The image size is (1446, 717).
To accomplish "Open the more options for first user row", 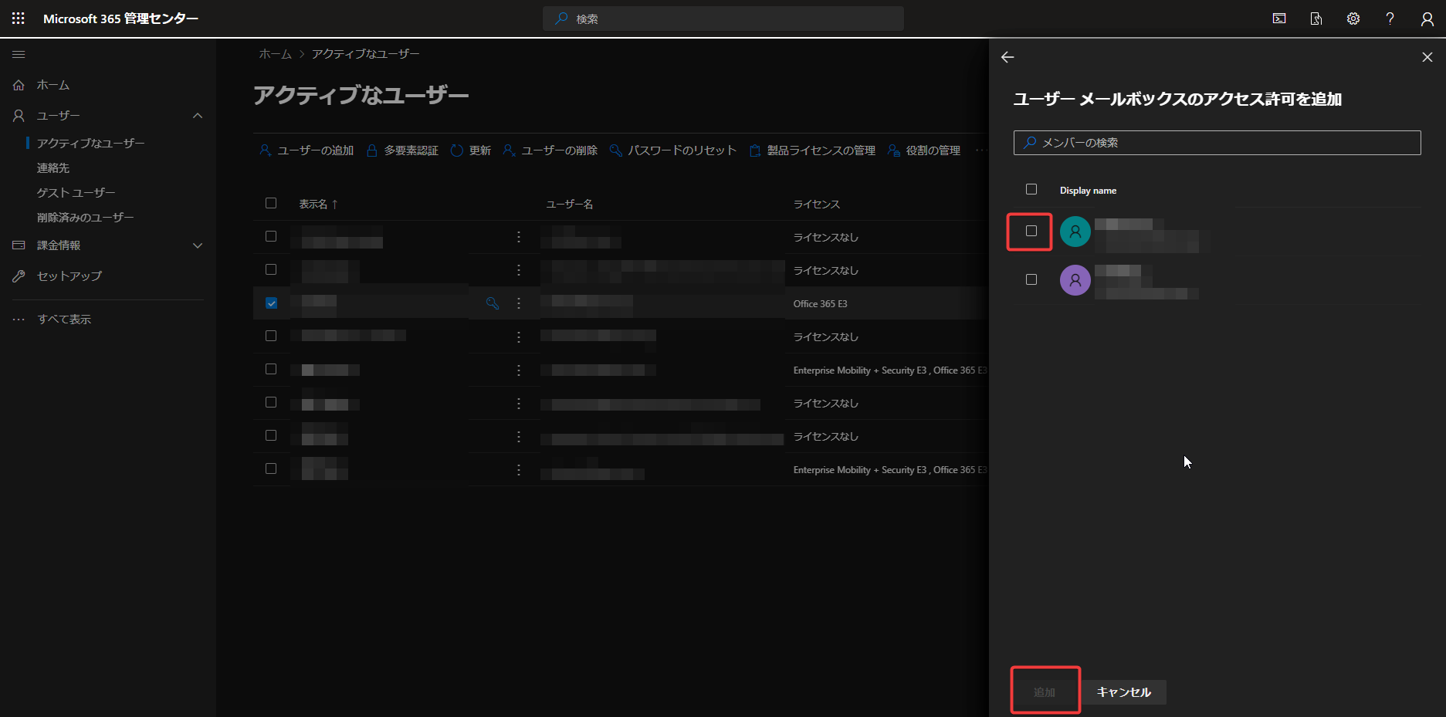I will (519, 237).
